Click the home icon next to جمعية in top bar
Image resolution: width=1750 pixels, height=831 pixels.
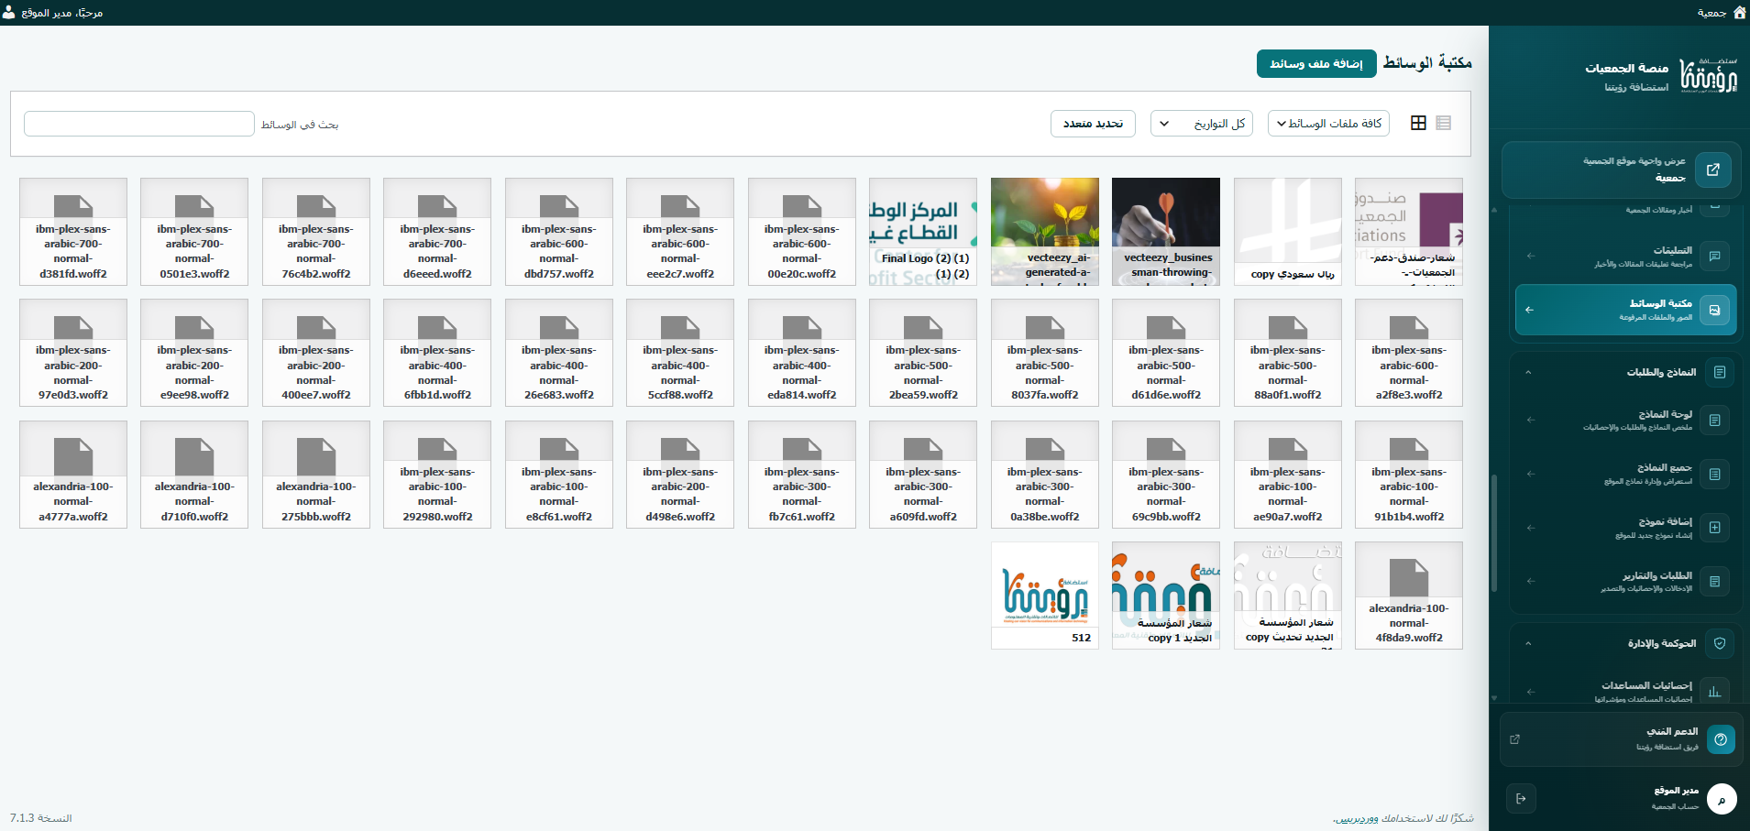click(1739, 13)
